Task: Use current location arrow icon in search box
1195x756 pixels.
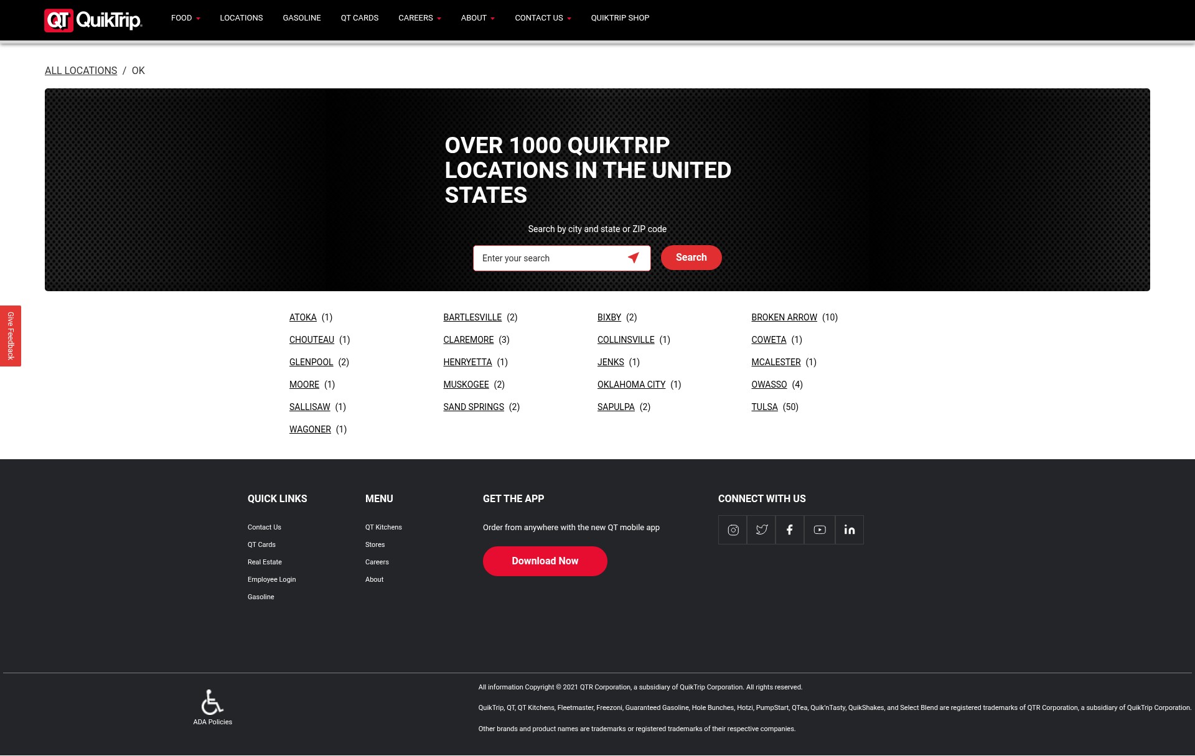Action: [x=634, y=258]
